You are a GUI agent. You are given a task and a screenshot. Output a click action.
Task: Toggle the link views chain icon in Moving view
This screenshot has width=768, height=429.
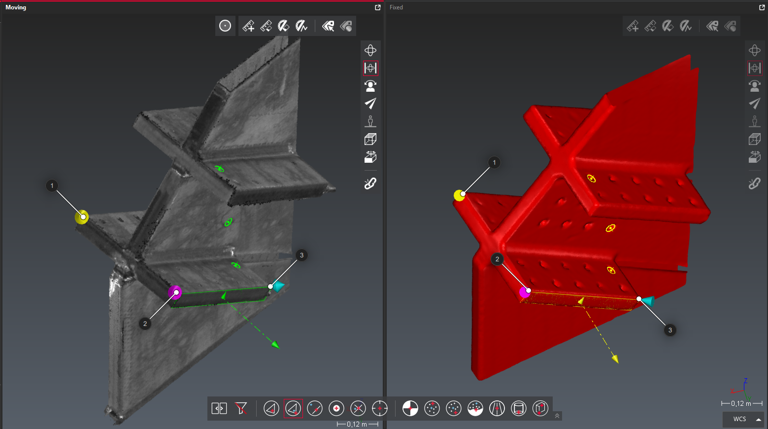pos(370,183)
